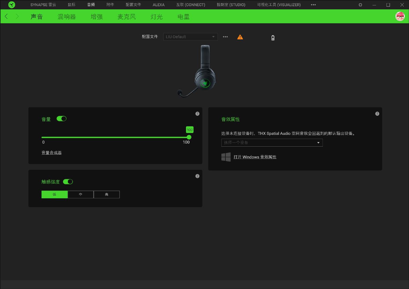
Task: Click the 0 minimum label under the slider
Action: coord(43,142)
